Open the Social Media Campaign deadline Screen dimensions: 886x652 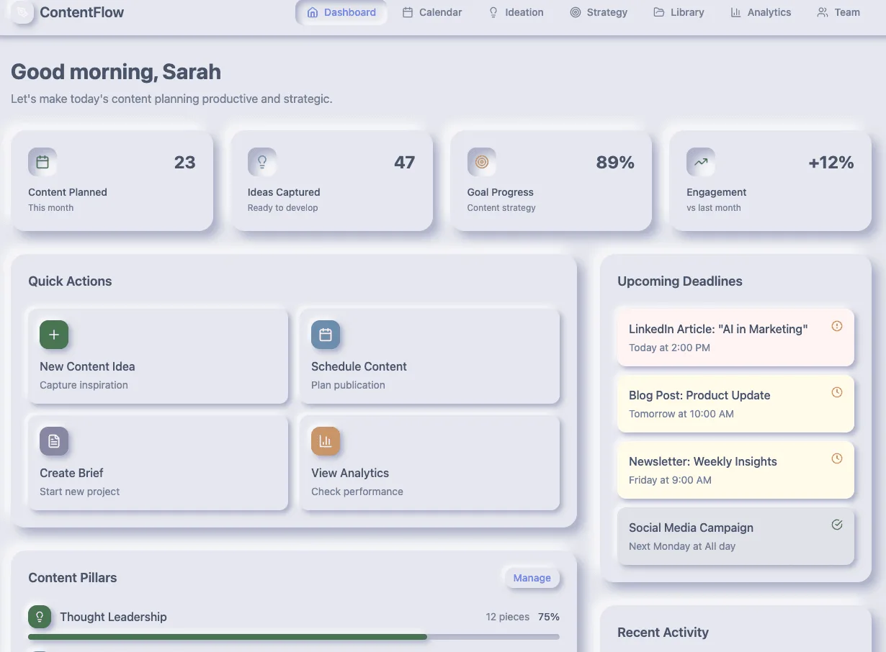point(736,536)
